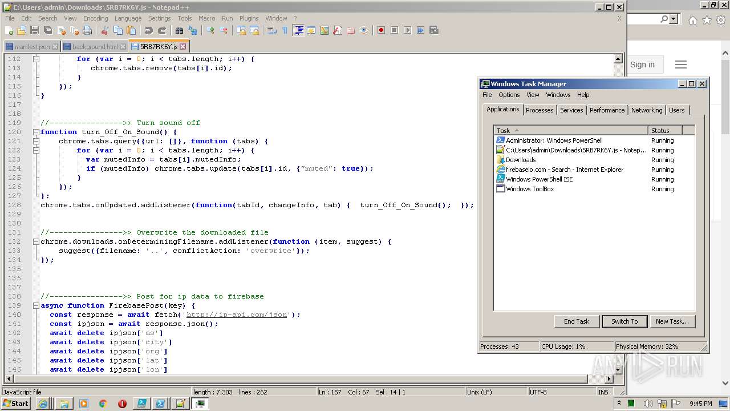730x411 pixels.
Task: Open the Plugins menu in Notepad++
Action: (x=249, y=18)
